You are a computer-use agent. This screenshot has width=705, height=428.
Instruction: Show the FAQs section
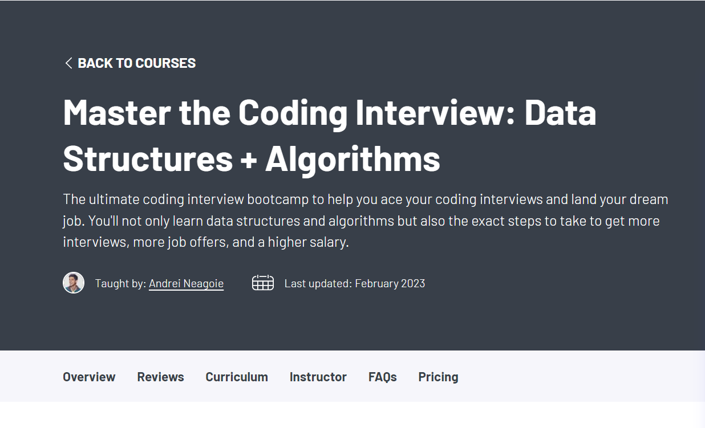(x=382, y=377)
